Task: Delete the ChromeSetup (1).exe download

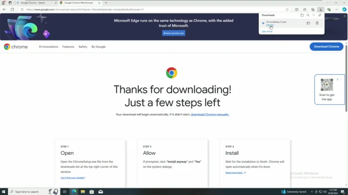Action: pyautogui.click(x=317, y=23)
